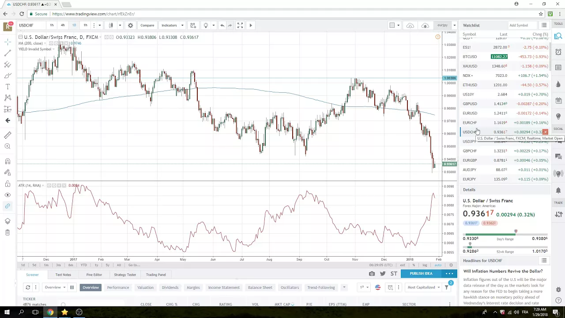
Task: Remove USDCHF from watchlist red x
Action: (545, 132)
